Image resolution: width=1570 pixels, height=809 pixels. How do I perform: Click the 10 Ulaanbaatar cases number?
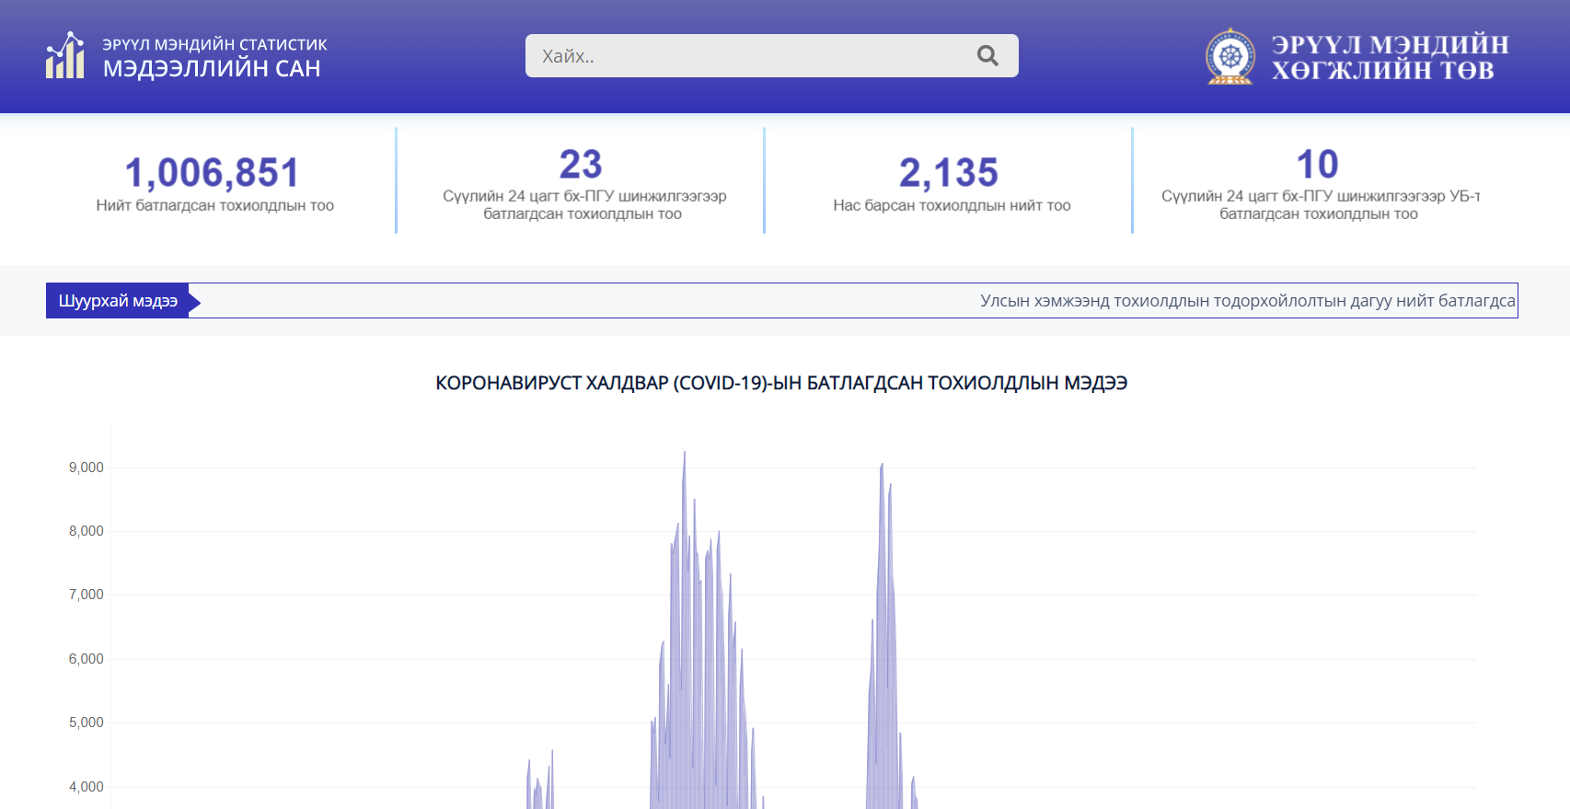pos(1317,165)
